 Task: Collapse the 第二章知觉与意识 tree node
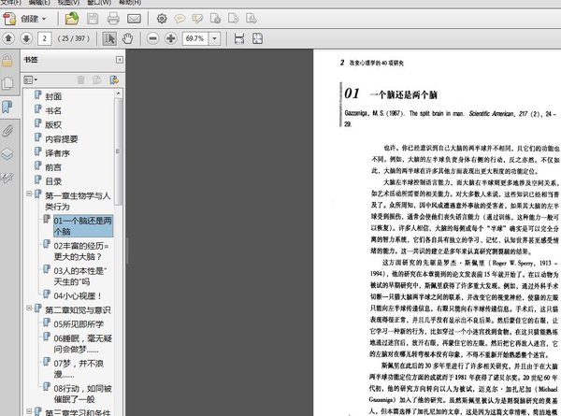pyautogui.click(x=28, y=309)
